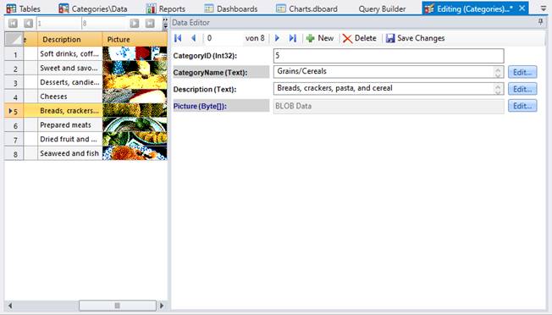Open Edit for Description
Viewport: 552px width, 315px height.
[x=522, y=89]
